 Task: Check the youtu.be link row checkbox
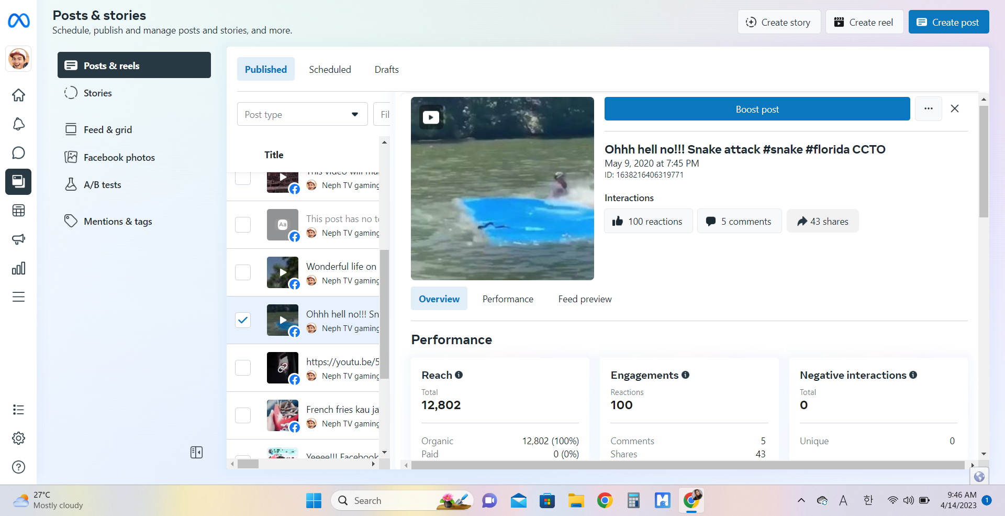(x=243, y=368)
